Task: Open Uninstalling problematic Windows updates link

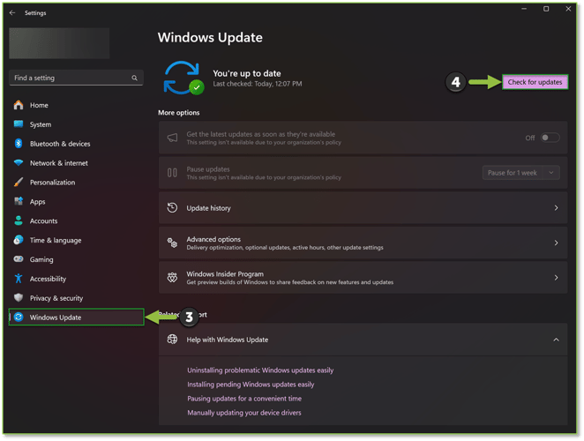Action: click(x=260, y=370)
